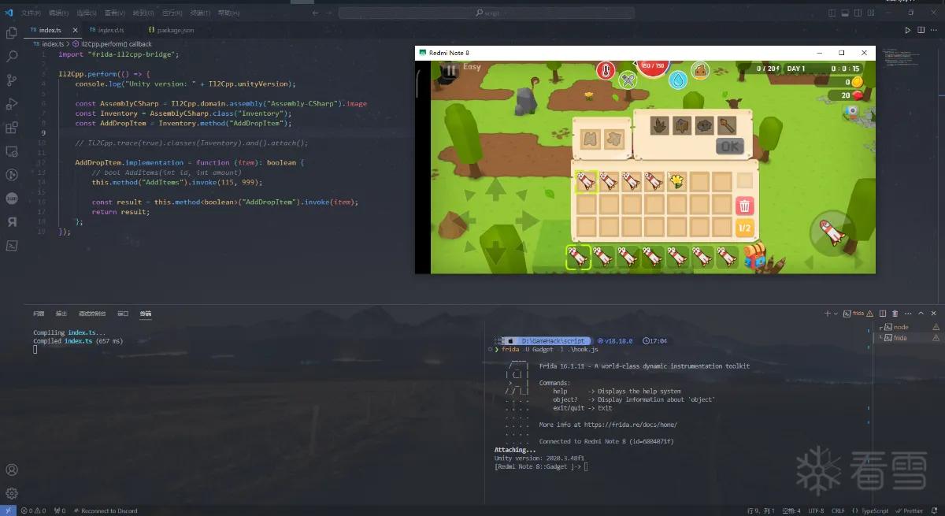Viewport: 945px width, 516px height.
Task: Open editor more actions ellipsis menu
Action: pyautogui.click(x=934, y=30)
